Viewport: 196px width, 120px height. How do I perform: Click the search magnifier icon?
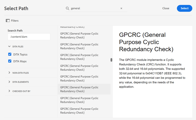coord(67,8)
